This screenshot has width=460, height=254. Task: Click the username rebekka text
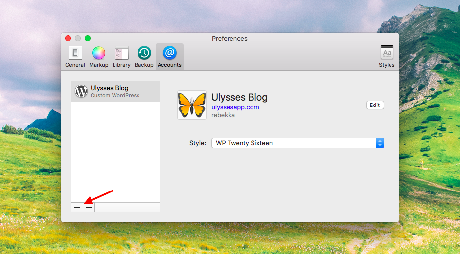tap(223, 115)
